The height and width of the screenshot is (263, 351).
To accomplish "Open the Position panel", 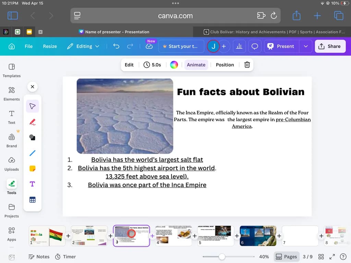I will click(x=225, y=65).
